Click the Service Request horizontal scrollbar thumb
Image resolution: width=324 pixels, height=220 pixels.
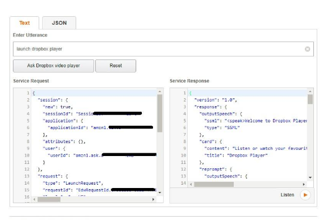click(49, 199)
